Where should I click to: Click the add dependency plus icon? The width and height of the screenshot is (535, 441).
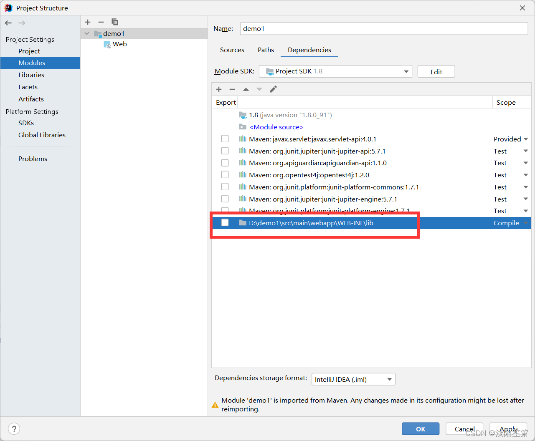coord(219,89)
